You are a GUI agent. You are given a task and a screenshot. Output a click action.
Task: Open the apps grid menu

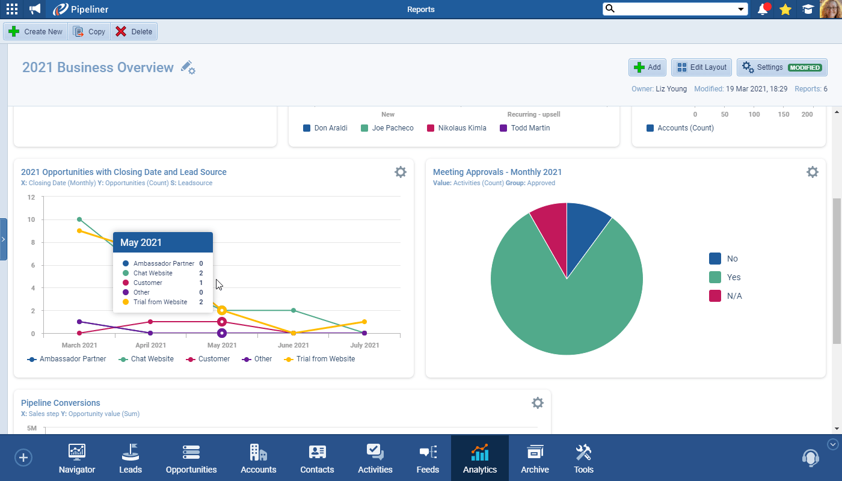tap(11, 9)
